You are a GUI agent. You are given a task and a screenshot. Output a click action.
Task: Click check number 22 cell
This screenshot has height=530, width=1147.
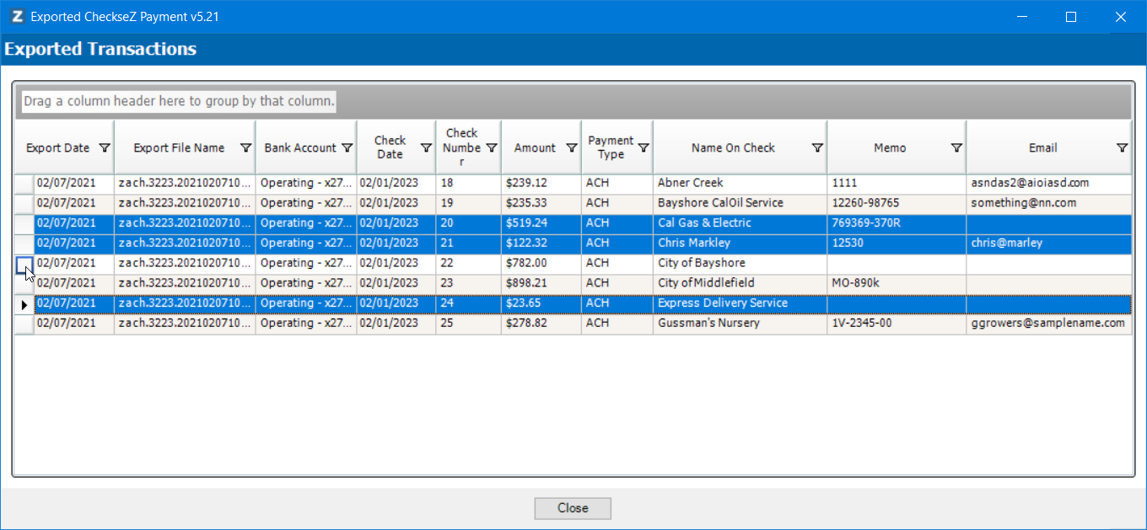[x=469, y=263]
